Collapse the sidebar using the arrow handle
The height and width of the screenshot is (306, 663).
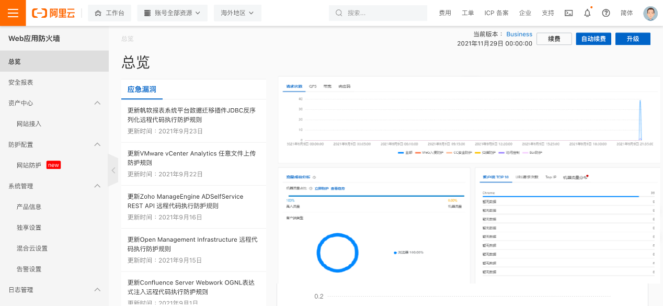[x=113, y=170]
